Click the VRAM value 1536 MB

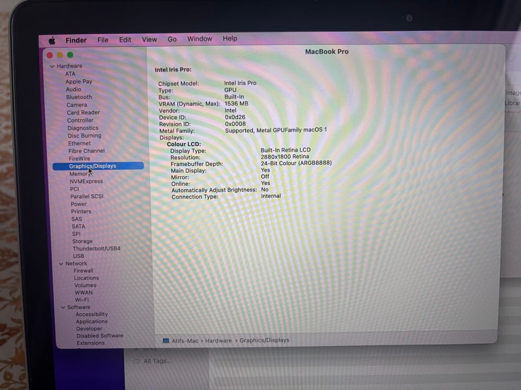pos(236,103)
